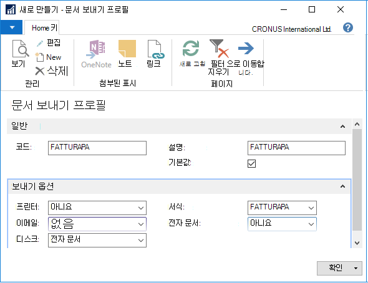This screenshot has width=368, height=283.
Task: Click the scrollbar down arrow
Action: 357,243
